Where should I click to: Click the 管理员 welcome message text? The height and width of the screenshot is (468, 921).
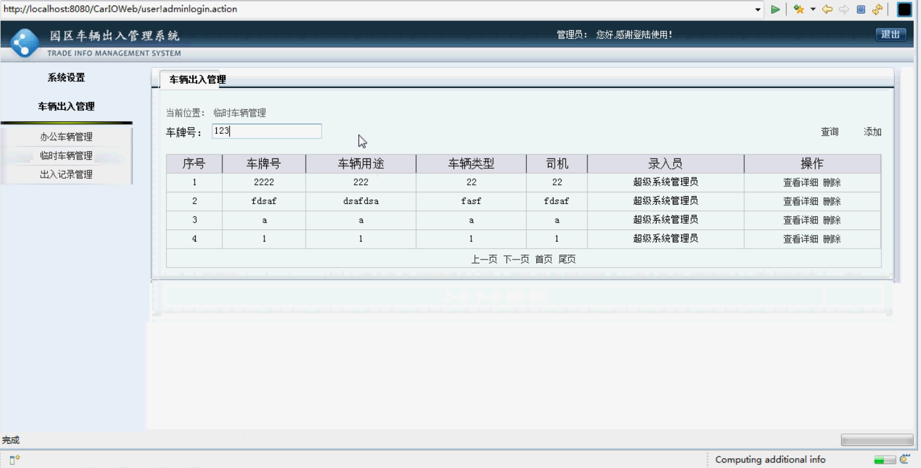[615, 35]
